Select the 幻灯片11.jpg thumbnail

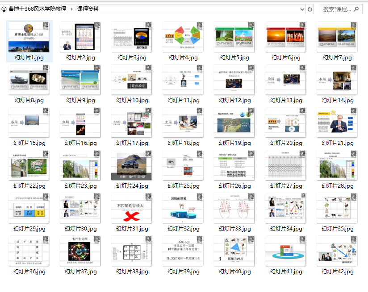(183, 80)
